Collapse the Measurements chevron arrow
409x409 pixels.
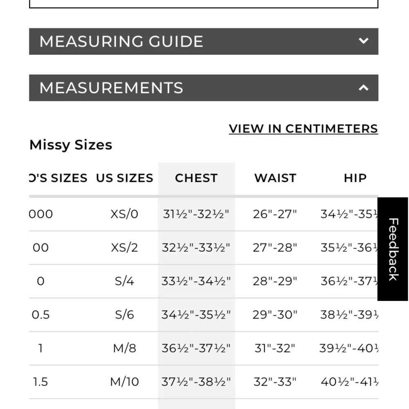coord(363,88)
